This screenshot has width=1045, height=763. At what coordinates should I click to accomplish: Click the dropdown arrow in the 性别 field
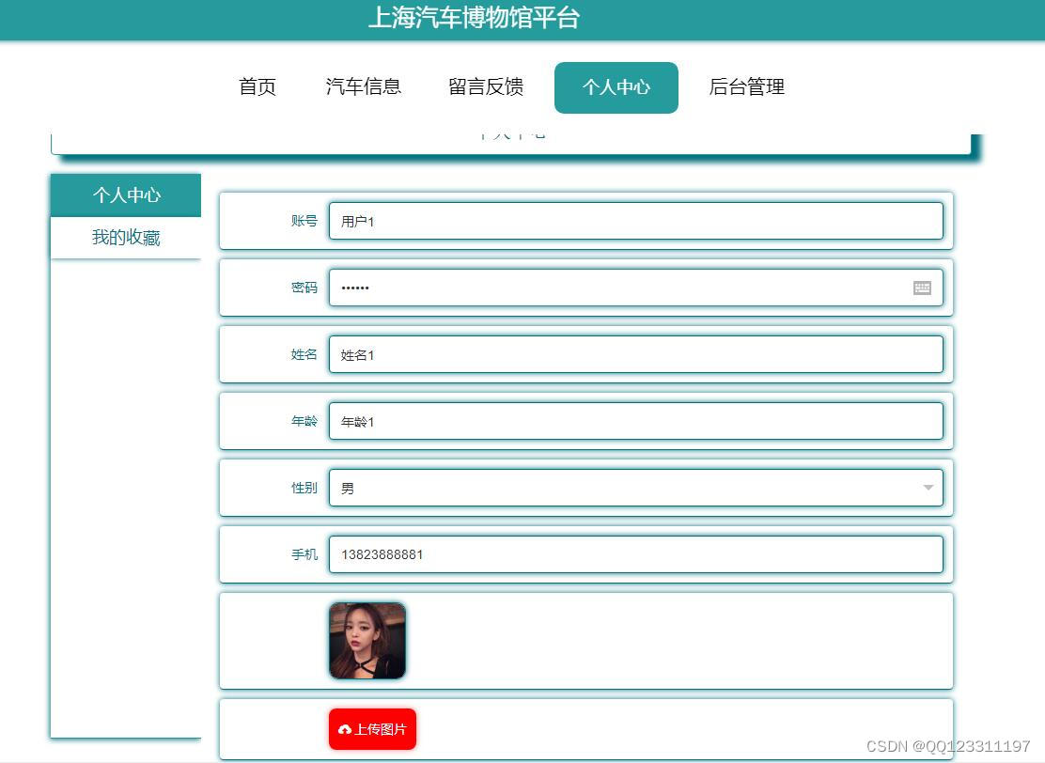click(926, 487)
